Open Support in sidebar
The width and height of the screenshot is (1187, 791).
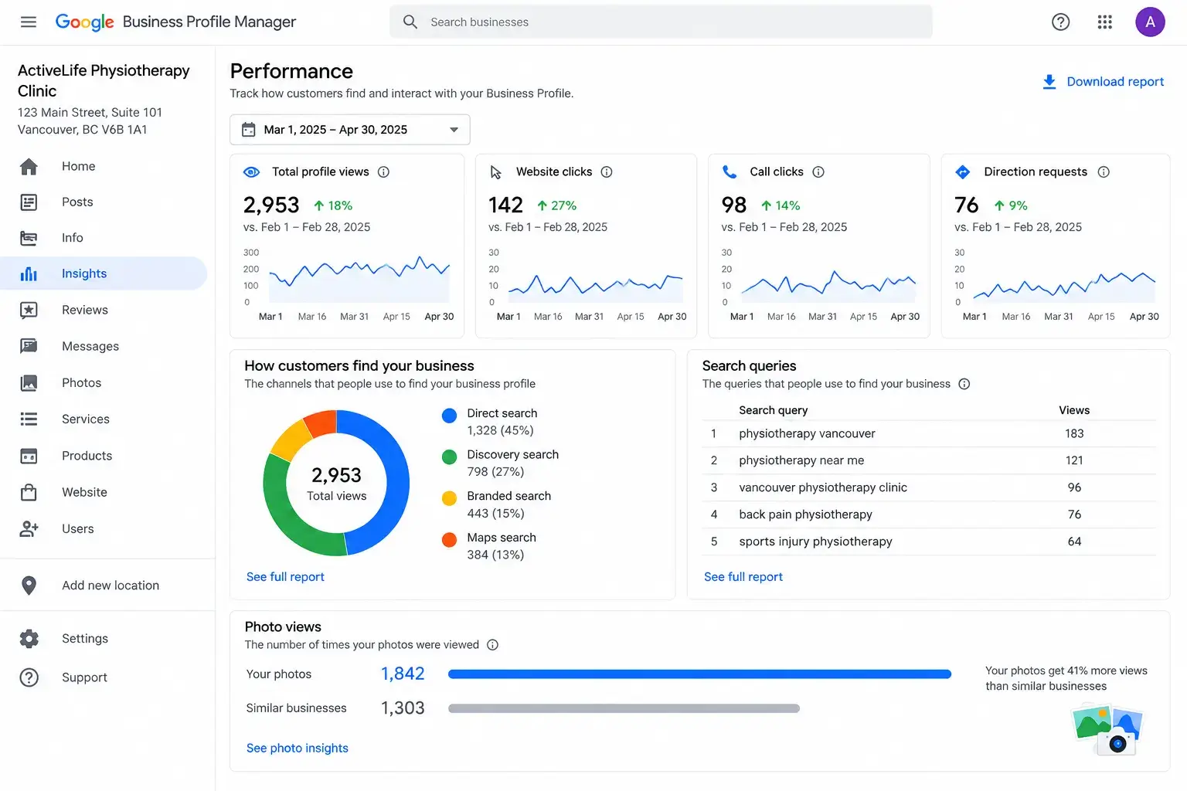84,677
